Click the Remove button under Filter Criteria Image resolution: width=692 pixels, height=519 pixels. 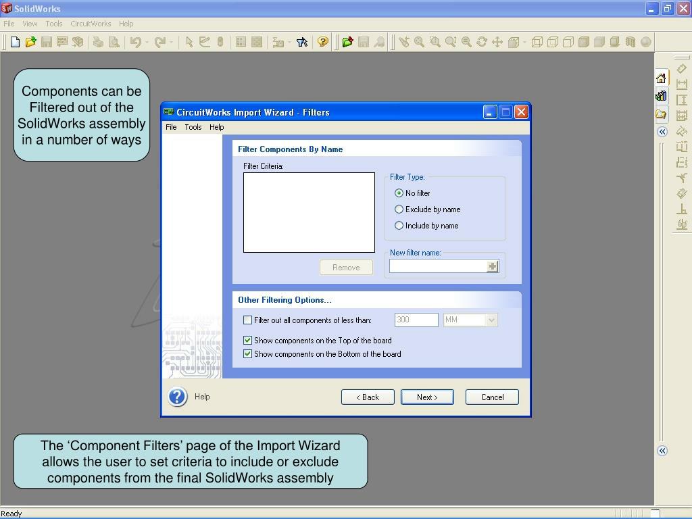(346, 268)
